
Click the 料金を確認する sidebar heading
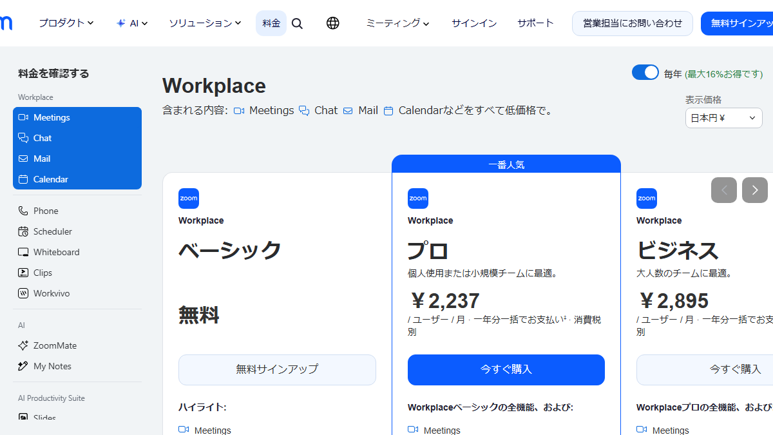click(53, 73)
